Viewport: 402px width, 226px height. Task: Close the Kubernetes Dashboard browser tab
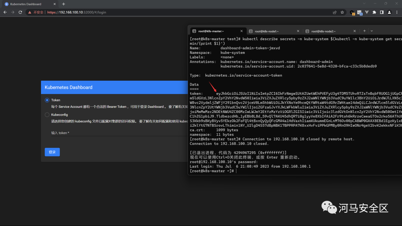point(55,4)
